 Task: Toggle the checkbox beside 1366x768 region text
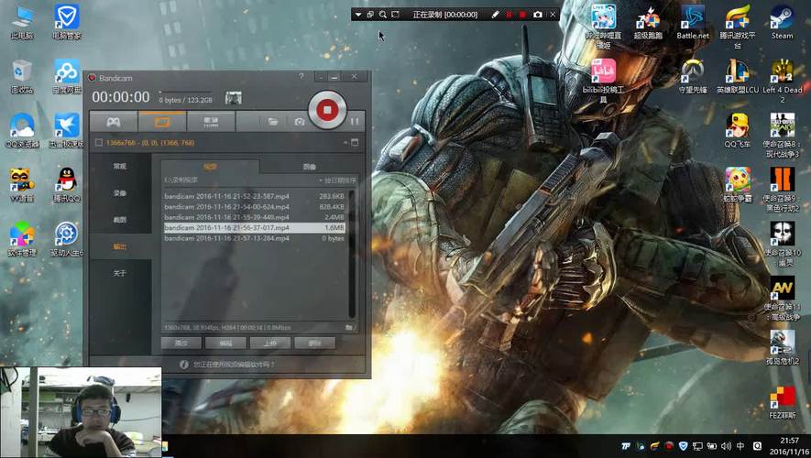click(x=99, y=143)
